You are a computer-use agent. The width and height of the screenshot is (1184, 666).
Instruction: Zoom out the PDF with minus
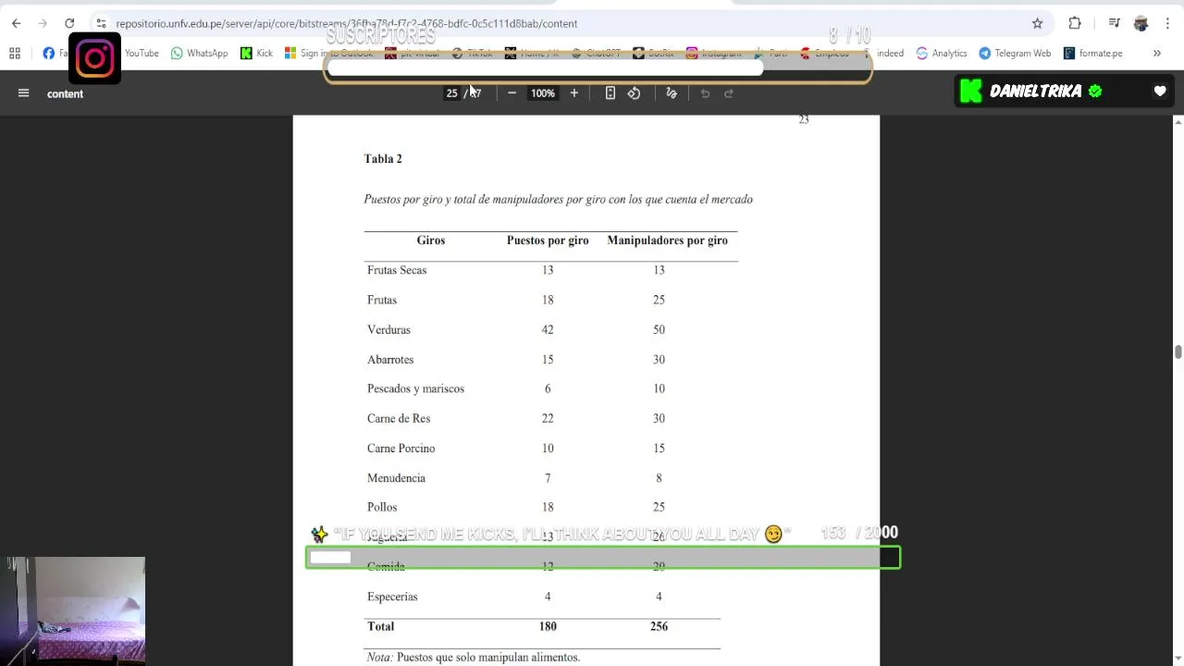pos(512,92)
